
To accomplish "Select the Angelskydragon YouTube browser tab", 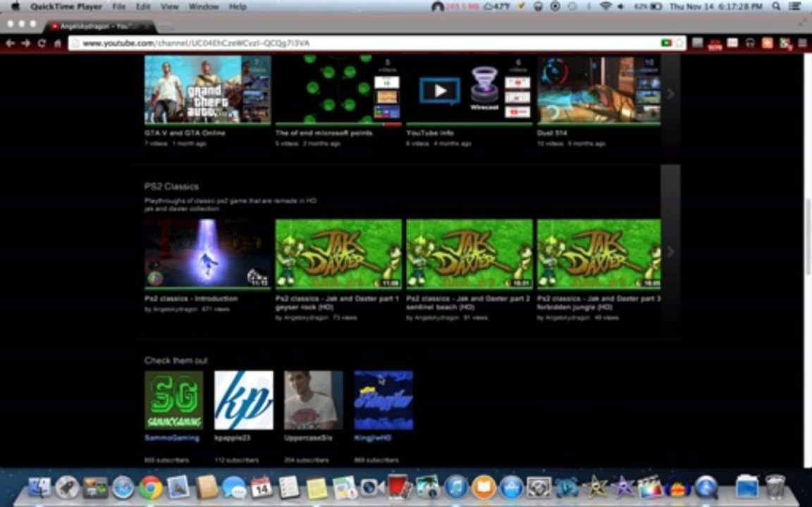I will [x=99, y=26].
